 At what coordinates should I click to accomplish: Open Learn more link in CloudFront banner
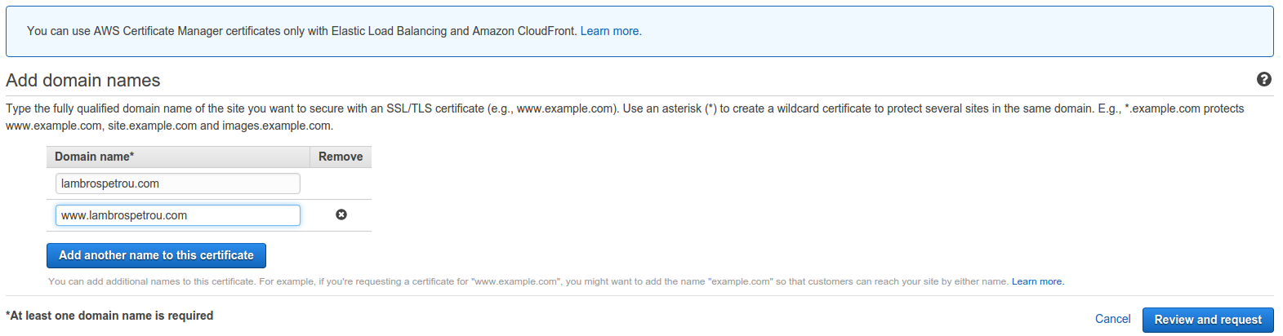(610, 31)
